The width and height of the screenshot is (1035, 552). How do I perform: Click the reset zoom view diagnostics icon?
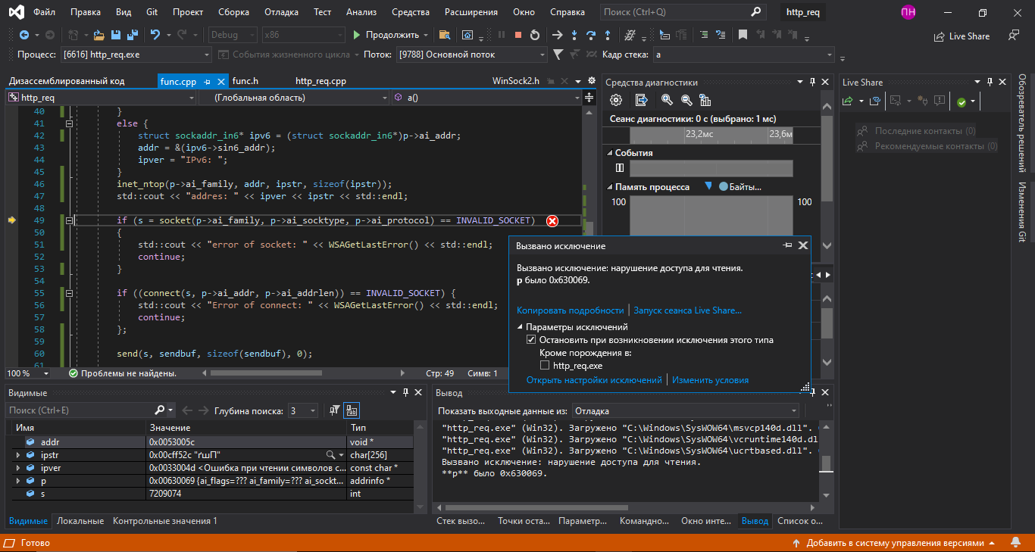click(705, 100)
